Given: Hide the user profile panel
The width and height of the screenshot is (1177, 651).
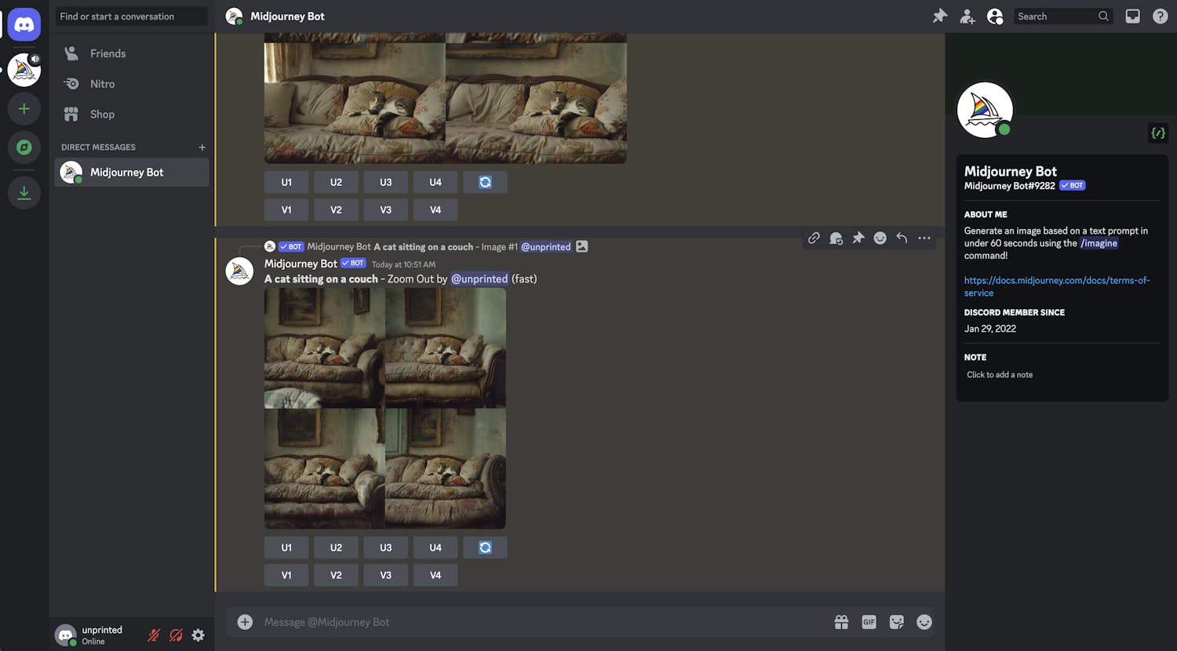Looking at the screenshot, I should coord(995,16).
